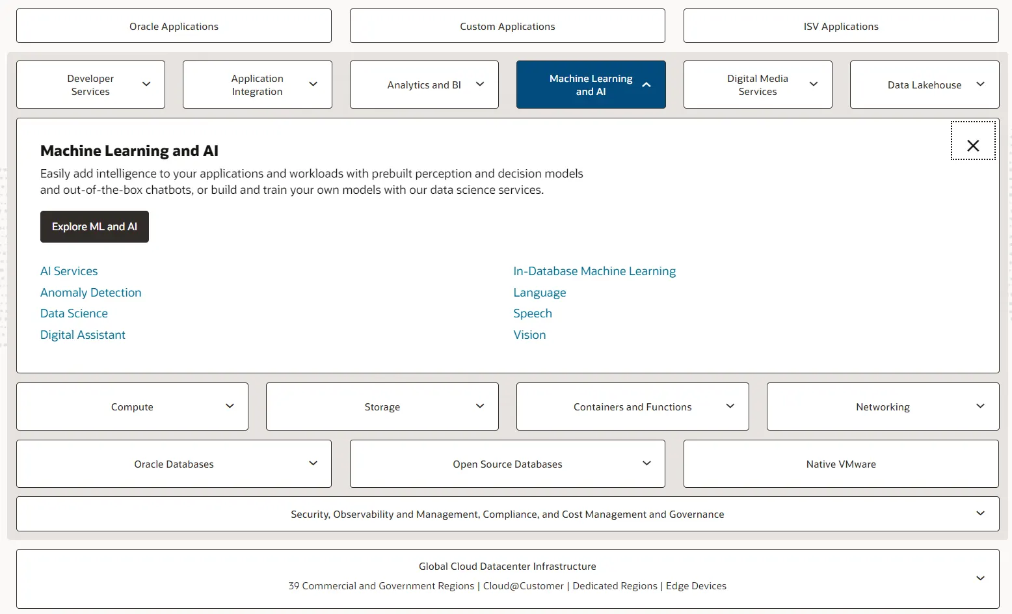
Task: Expand the Networking chevron
Action: [x=980, y=406]
